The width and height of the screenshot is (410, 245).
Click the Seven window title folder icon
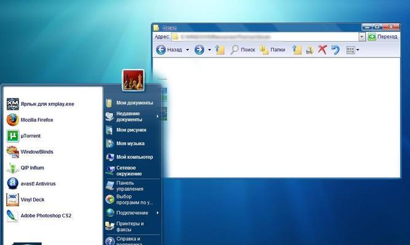pyautogui.click(x=156, y=28)
